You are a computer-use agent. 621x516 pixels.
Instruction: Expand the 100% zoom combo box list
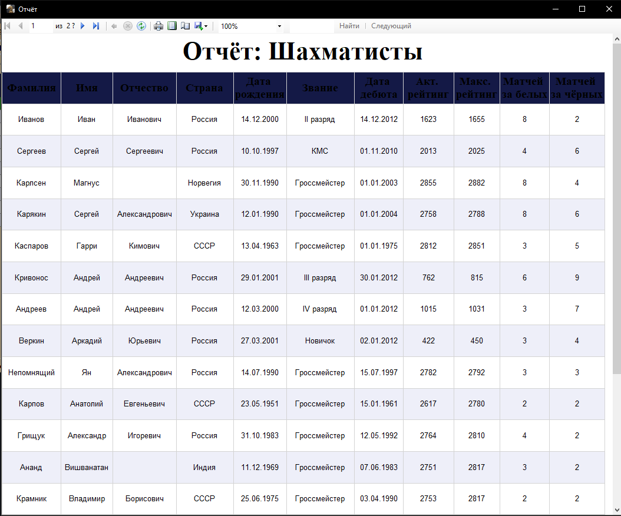(x=279, y=26)
